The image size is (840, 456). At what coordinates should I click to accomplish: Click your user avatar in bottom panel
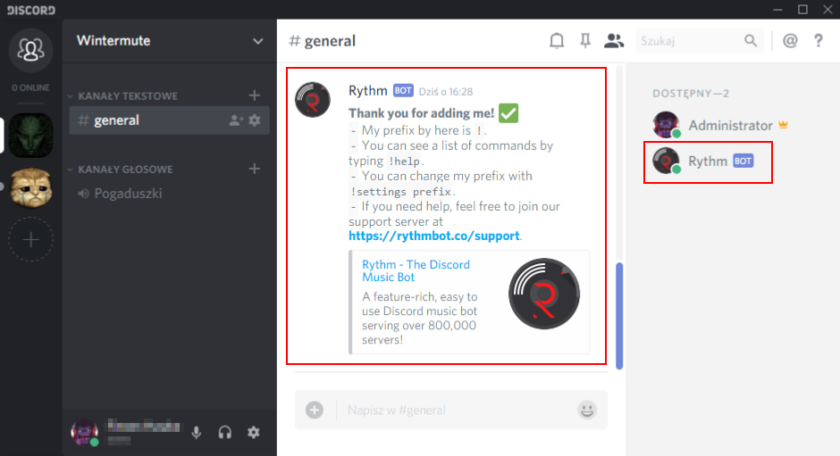[x=85, y=432]
